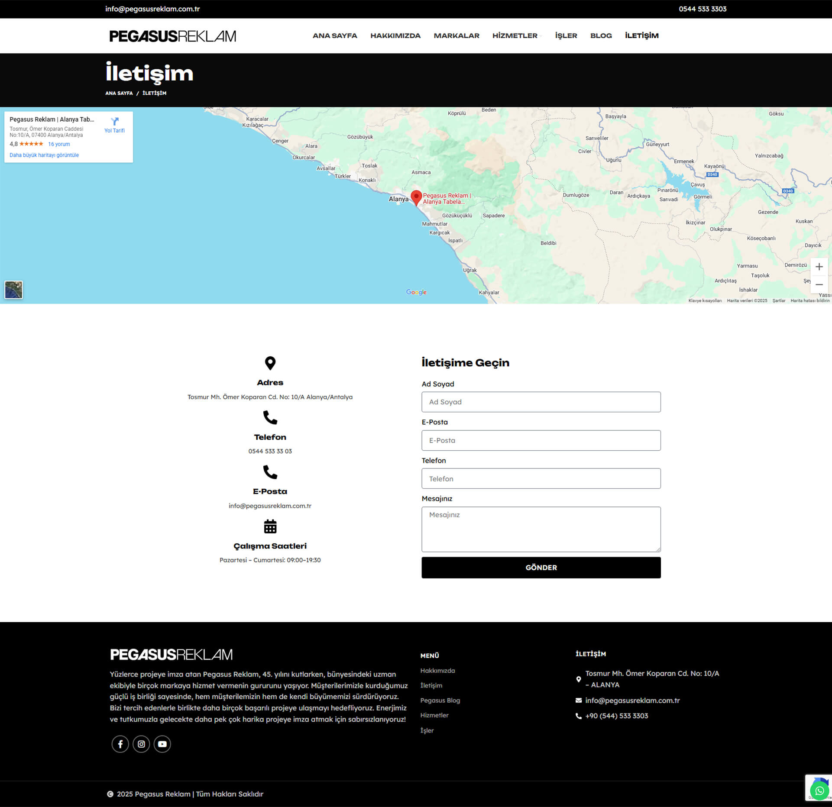Screen dimensions: 832x807
Task: Click the footer email info@pegasusreklam.com.tr
Action: (x=632, y=700)
